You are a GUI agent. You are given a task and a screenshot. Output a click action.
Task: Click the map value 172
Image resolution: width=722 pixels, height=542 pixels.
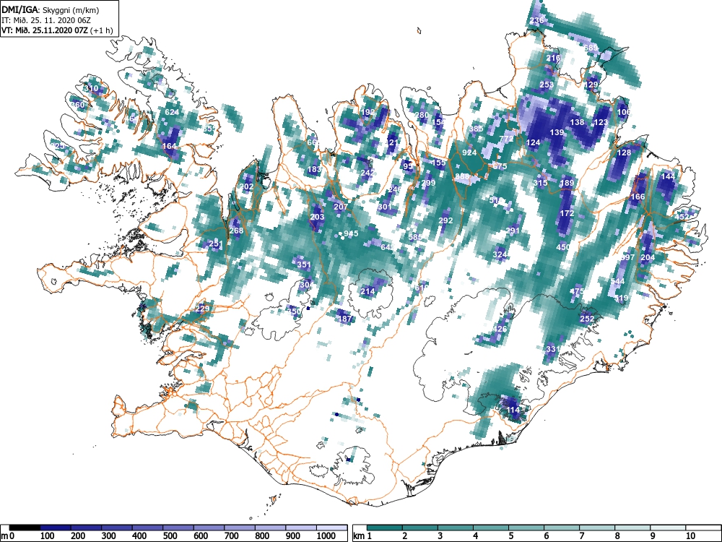[567, 213]
